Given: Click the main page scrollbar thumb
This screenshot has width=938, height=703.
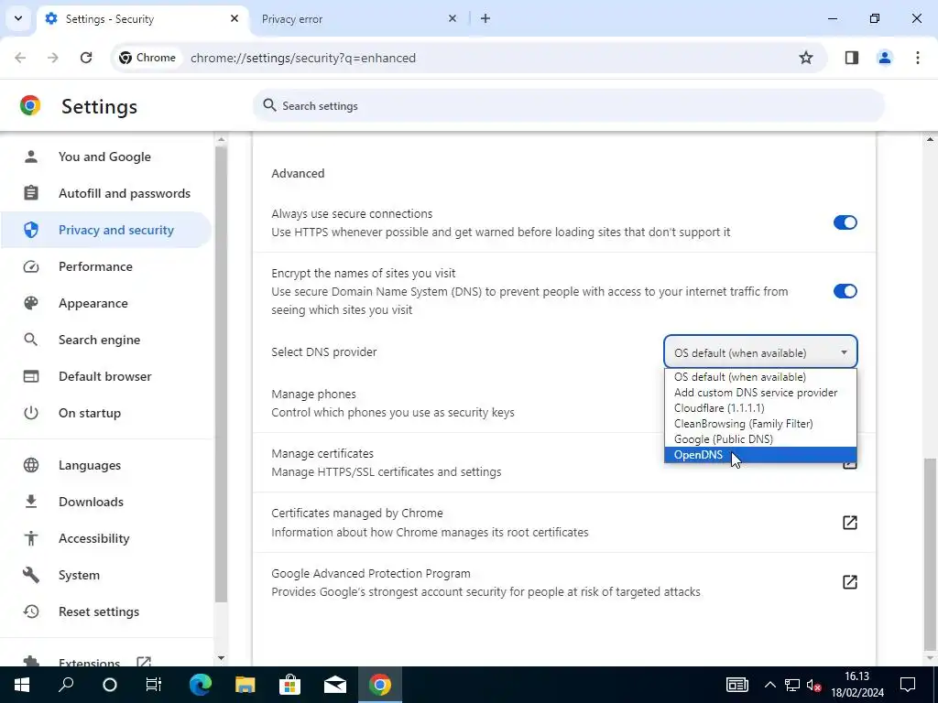Looking at the screenshot, I should (x=930, y=554).
